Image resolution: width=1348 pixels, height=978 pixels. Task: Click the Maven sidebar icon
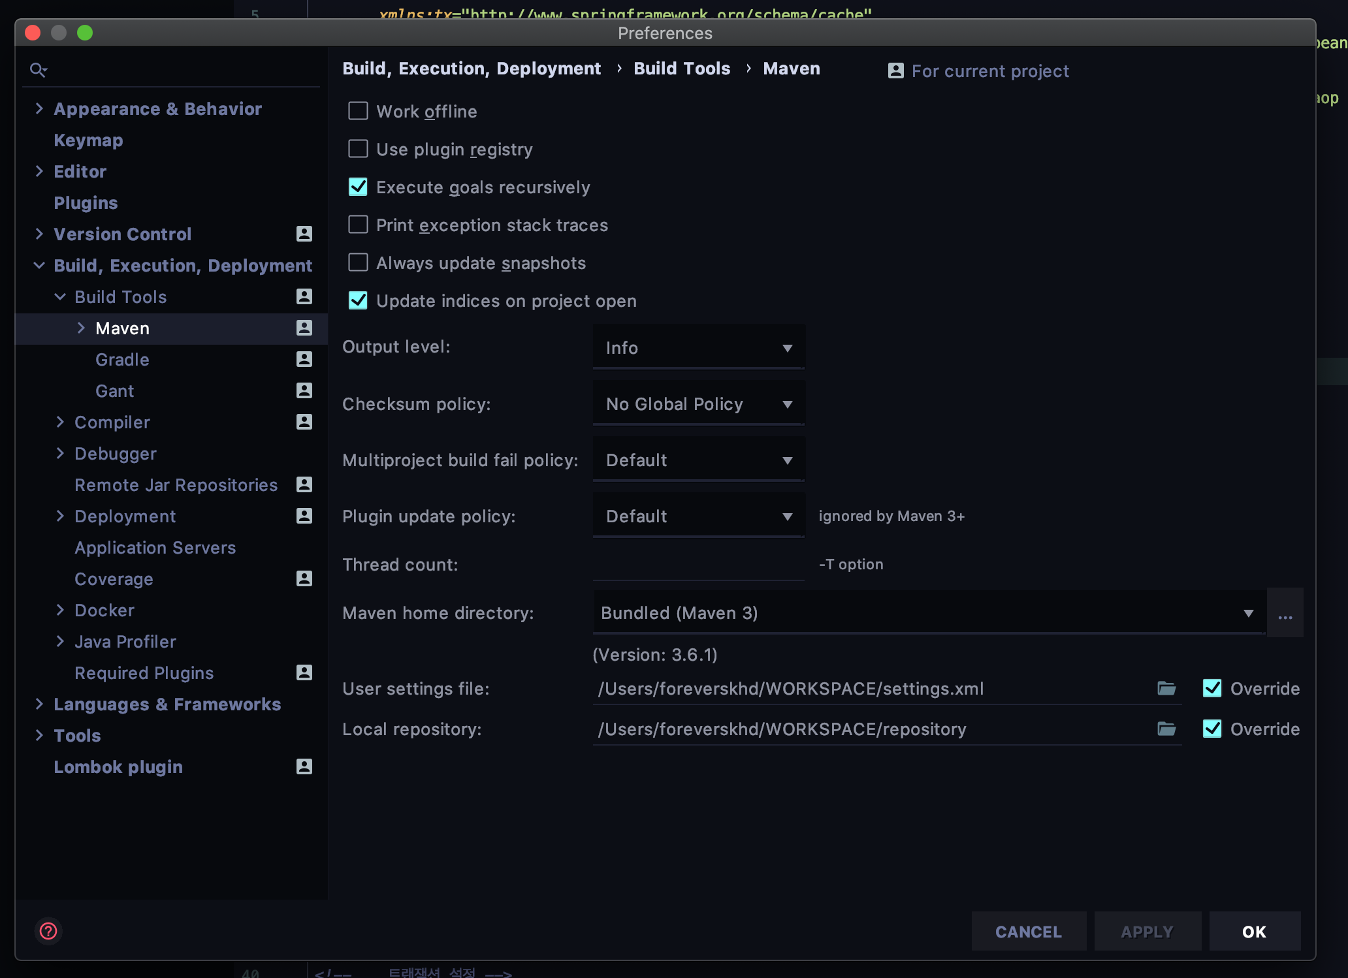pyautogui.click(x=304, y=327)
